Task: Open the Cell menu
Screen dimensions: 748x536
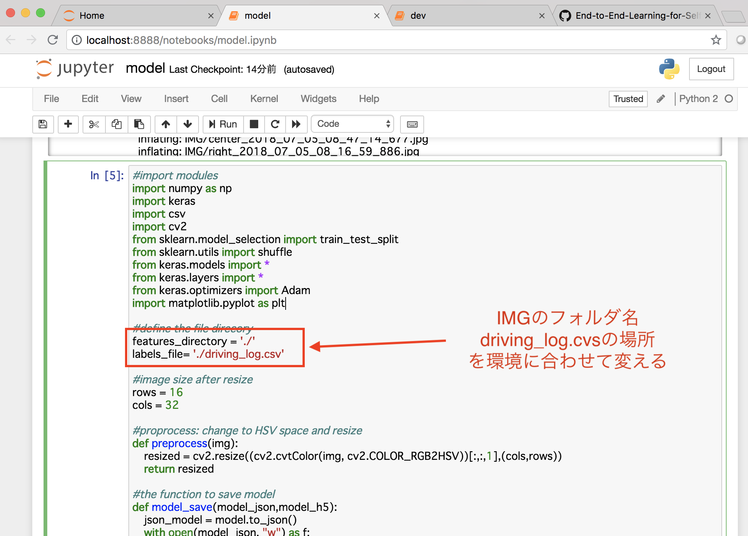Action: [219, 99]
